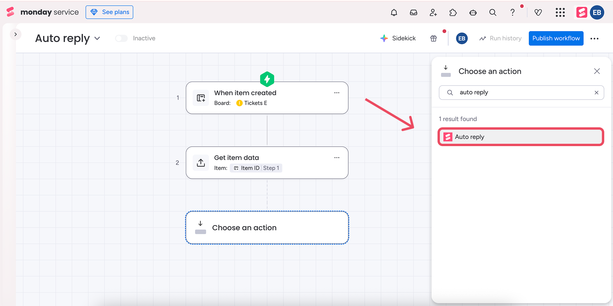Click the Choose an action panel heading
This screenshot has height=306, width=613.
point(490,71)
